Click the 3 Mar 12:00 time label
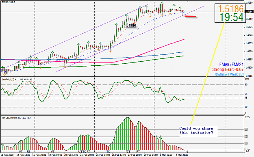The image size is (254, 157). pos(166,155)
